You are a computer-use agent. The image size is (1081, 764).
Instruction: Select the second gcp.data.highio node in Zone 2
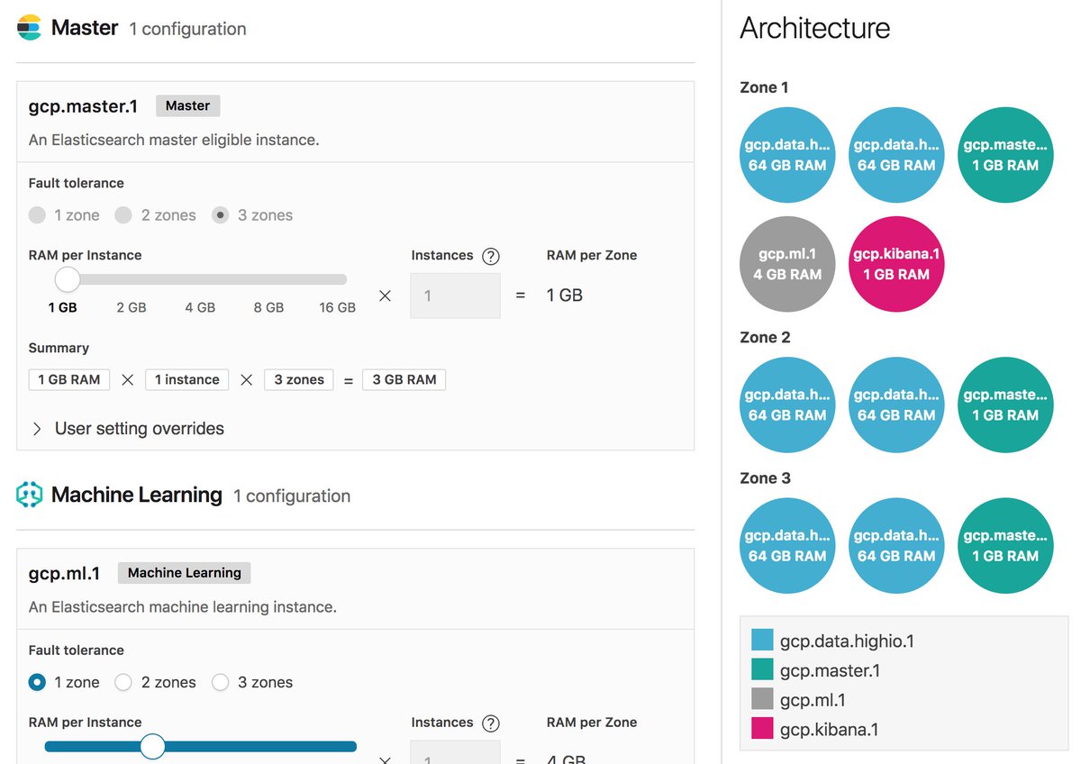[896, 405]
